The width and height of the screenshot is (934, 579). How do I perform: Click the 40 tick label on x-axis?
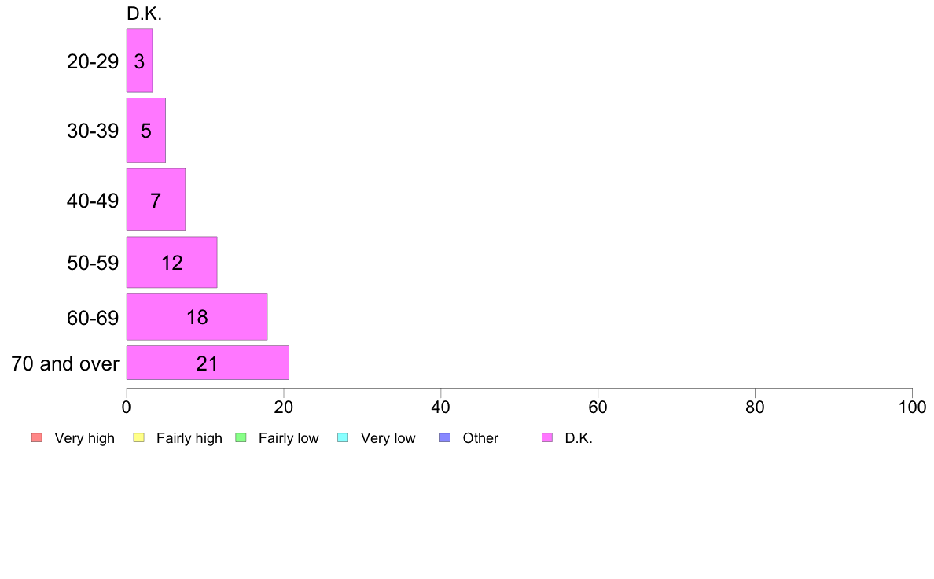click(x=441, y=408)
